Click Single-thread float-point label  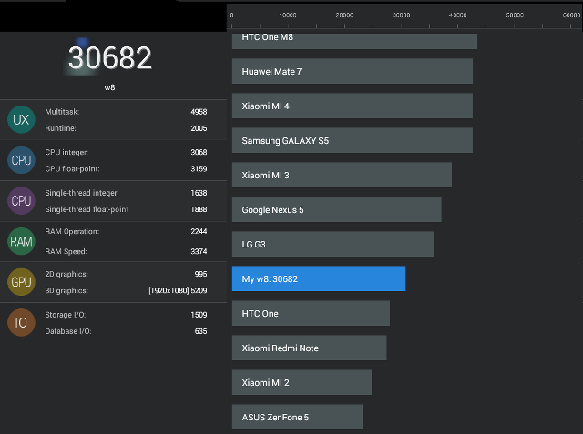(x=87, y=209)
